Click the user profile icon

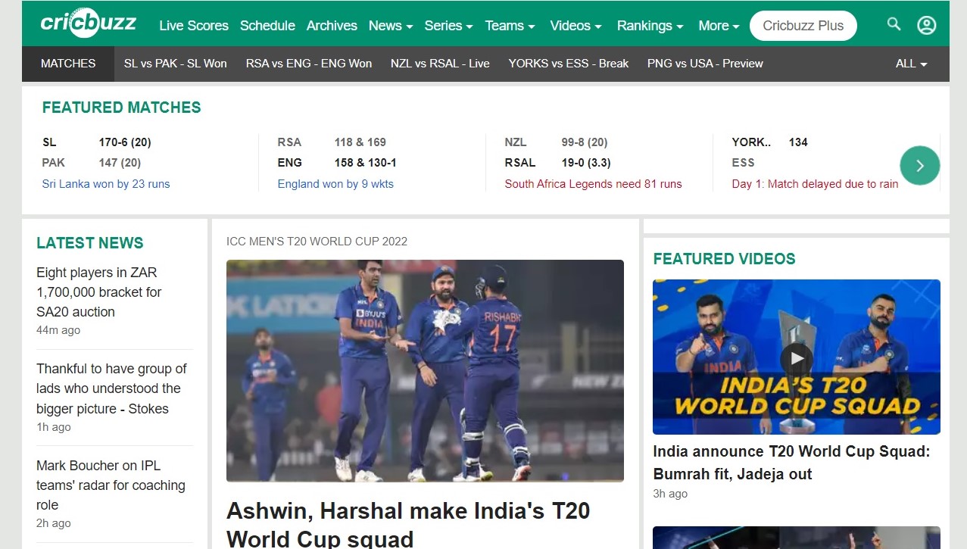tap(926, 25)
